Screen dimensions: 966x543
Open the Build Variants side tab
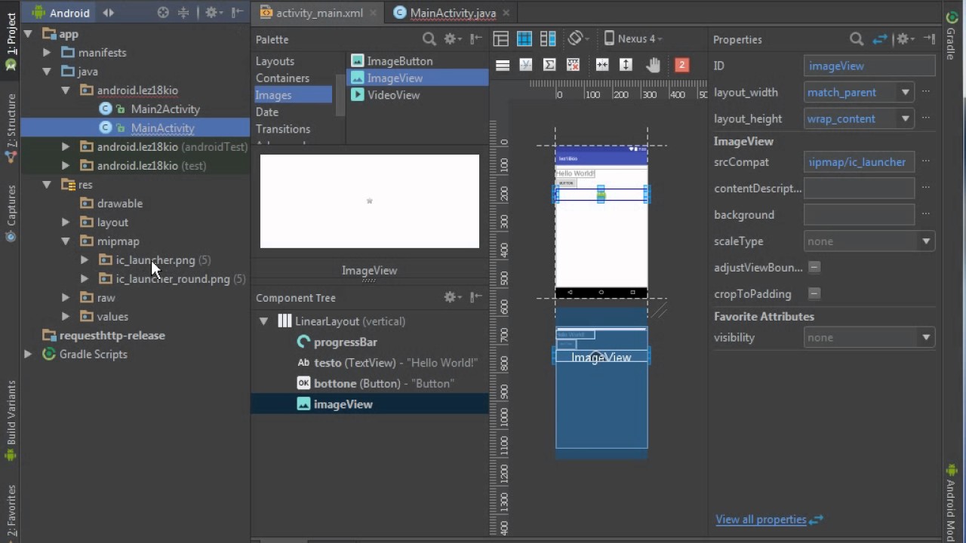[x=11, y=420]
